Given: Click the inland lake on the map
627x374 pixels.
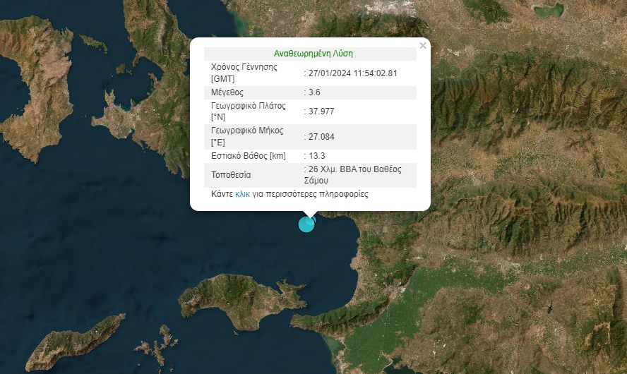Looking at the screenshot, I should (x=549, y=10).
